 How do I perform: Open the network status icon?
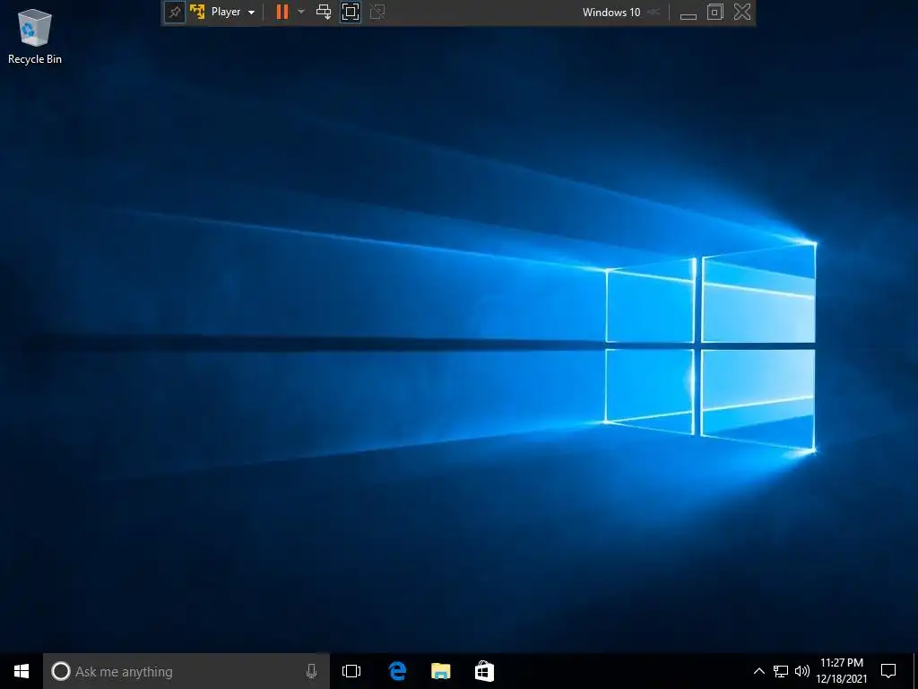point(781,671)
